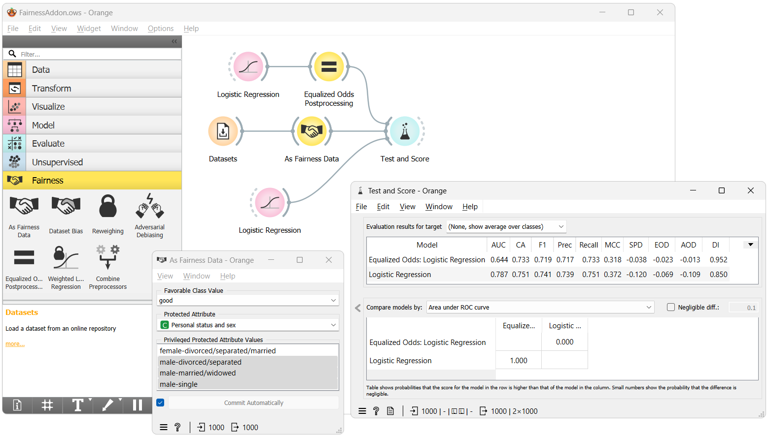The image size is (769, 436).
Task: Open the Widget menu in main window
Action: [89, 29]
